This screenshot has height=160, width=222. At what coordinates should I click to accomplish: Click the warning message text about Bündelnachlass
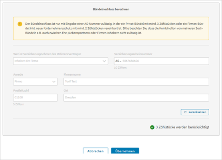click(x=115, y=28)
